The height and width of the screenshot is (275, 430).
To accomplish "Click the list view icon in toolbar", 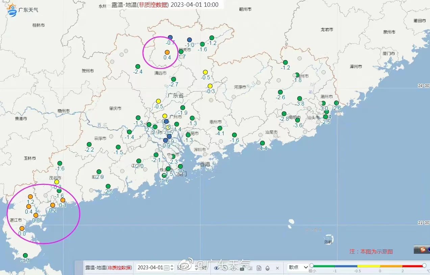I will coord(251,268).
